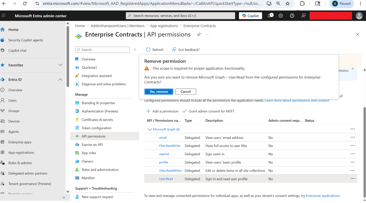Screen dimensions: 366x203
Task: Open the email permission link
Action: click(x=163, y=138)
